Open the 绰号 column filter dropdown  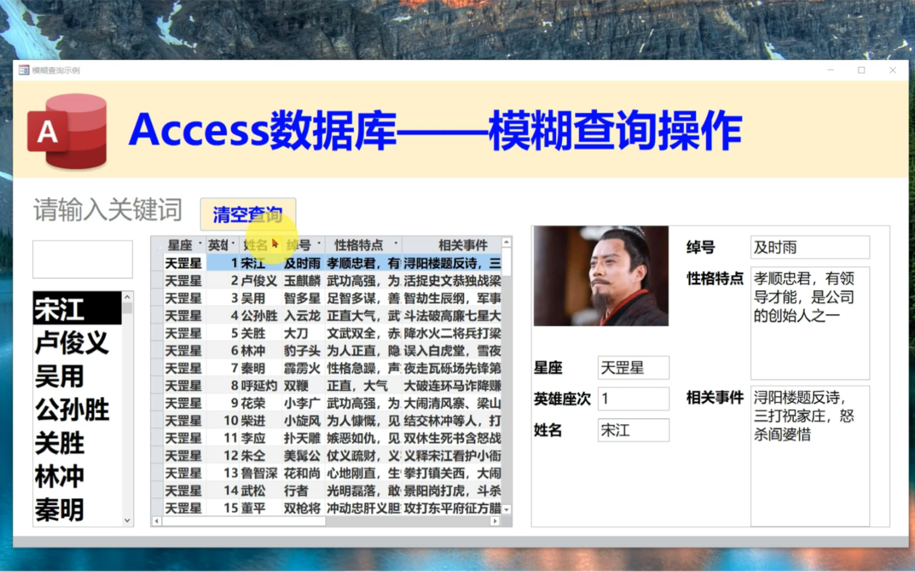coord(319,244)
